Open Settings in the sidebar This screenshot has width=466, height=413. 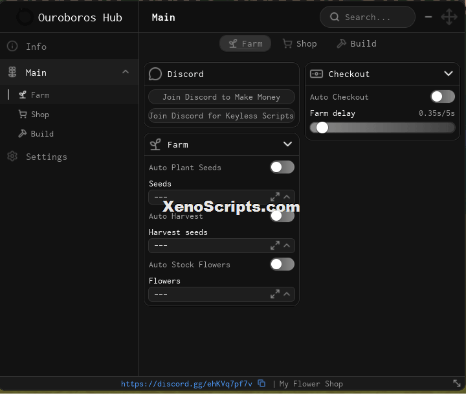click(69, 157)
